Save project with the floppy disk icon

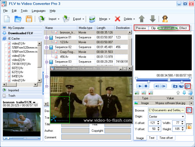pyautogui.click(x=29, y=19)
